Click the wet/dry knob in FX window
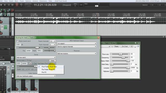 click(135, 47)
